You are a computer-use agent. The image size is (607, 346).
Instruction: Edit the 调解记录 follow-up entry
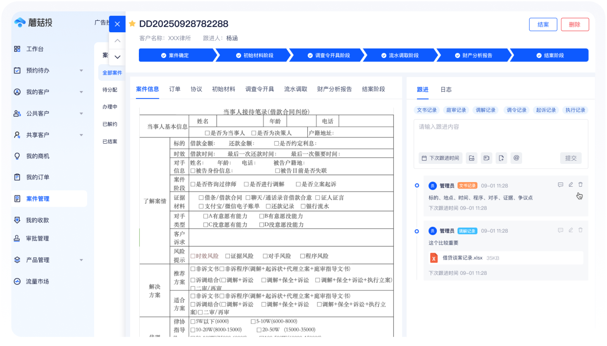[571, 230]
